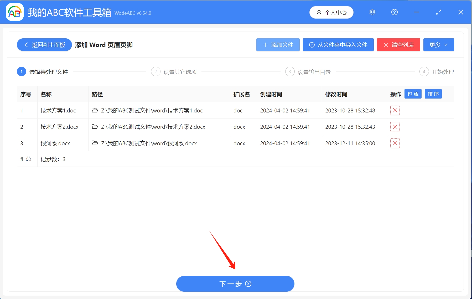Image resolution: width=472 pixels, height=299 pixels.
Task: Select file name 技术方案2.docx
Action: [x=59, y=127]
